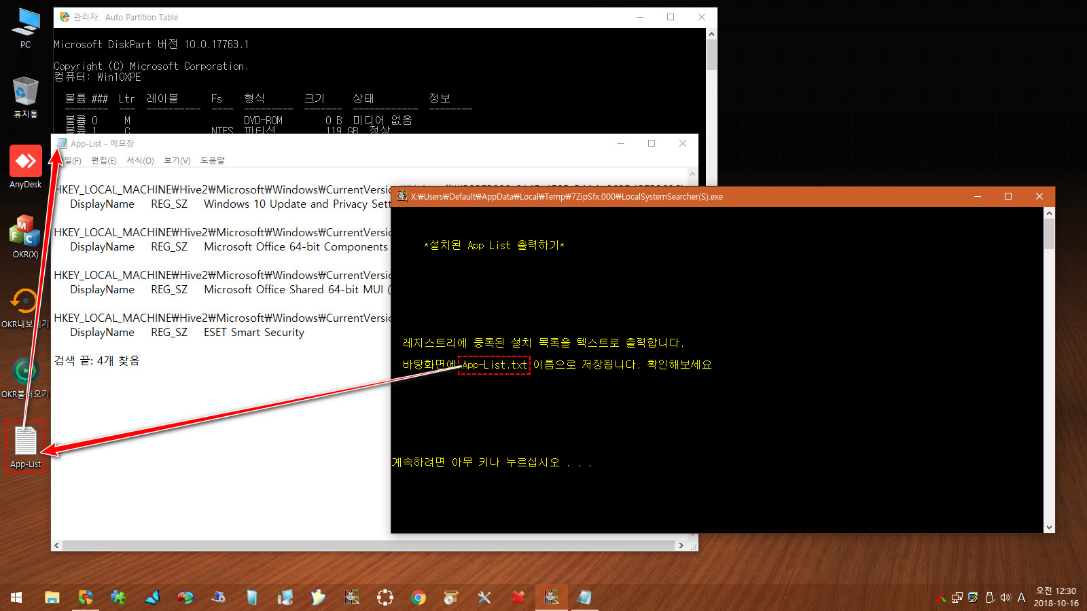Image resolution: width=1087 pixels, height=611 pixels.
Task: Open the View (보기) menu in Notepad
Action: (x=177, y=160)
